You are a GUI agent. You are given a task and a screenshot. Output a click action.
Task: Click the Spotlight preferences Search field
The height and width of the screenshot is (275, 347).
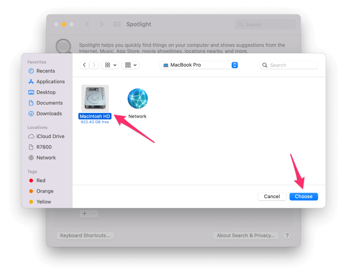tap(265, 24)
